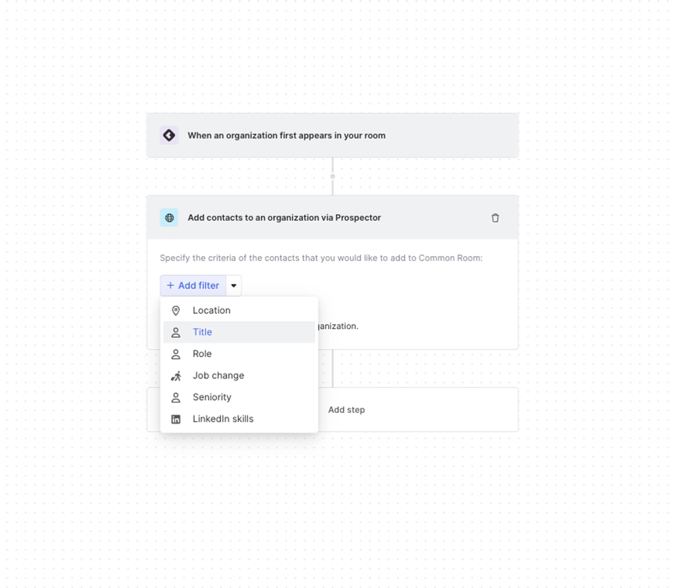Pick LinkedIn skills in the filter list

pyautogui.click(x=223, y=419)
